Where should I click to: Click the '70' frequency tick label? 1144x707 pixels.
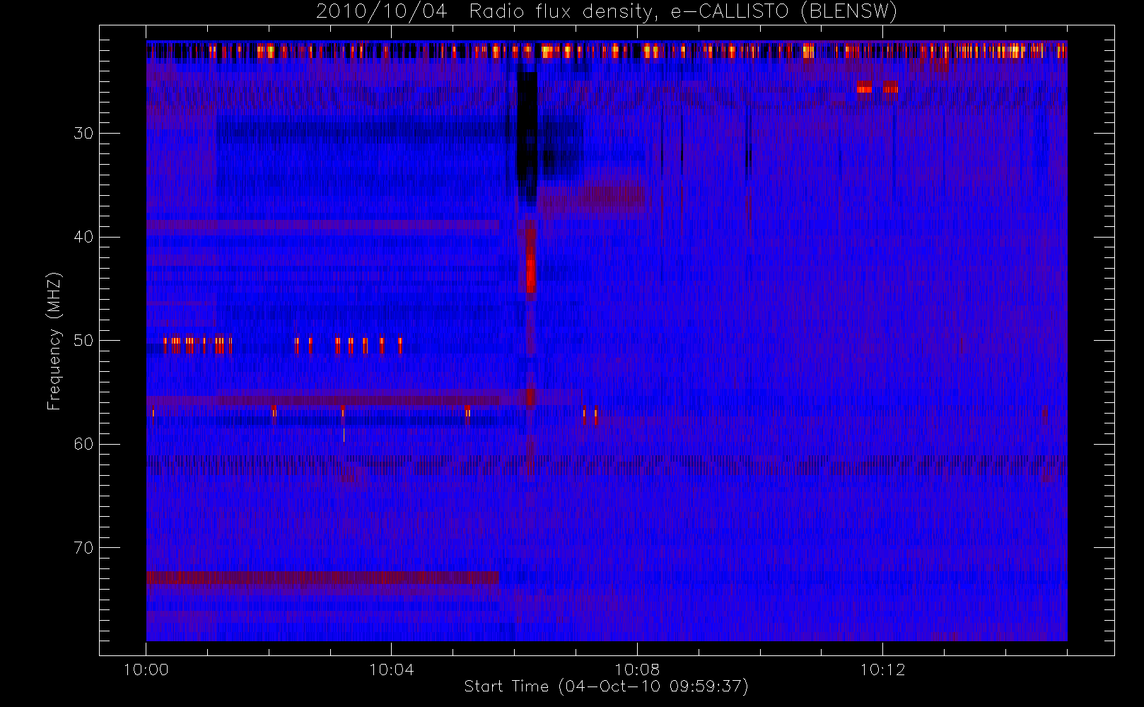tap(83, 548)
